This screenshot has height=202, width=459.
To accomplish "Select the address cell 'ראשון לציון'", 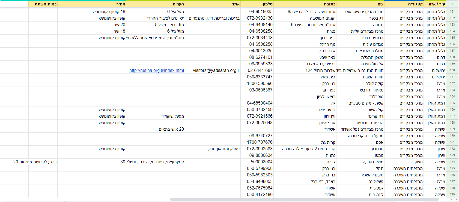I will pos(305,97).
